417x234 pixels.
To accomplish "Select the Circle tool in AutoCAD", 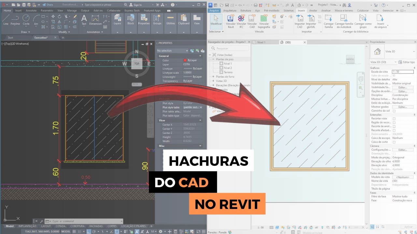I will [x=26, y=20].
